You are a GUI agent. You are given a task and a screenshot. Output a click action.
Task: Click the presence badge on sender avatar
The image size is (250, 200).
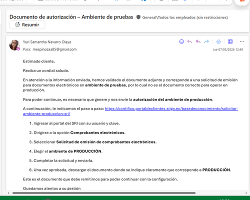18,49
